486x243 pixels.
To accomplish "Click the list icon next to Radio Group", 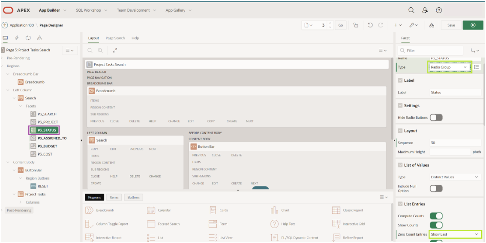I will click(477, 67).
